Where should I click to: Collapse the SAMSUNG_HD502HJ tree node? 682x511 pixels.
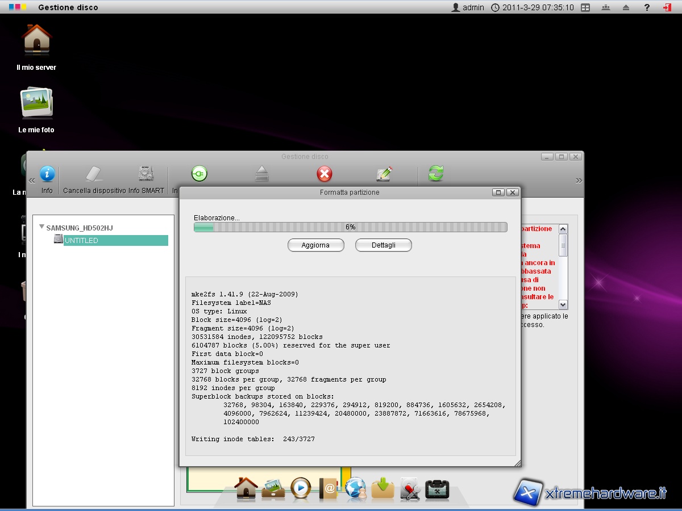click(x=41, y=227)
